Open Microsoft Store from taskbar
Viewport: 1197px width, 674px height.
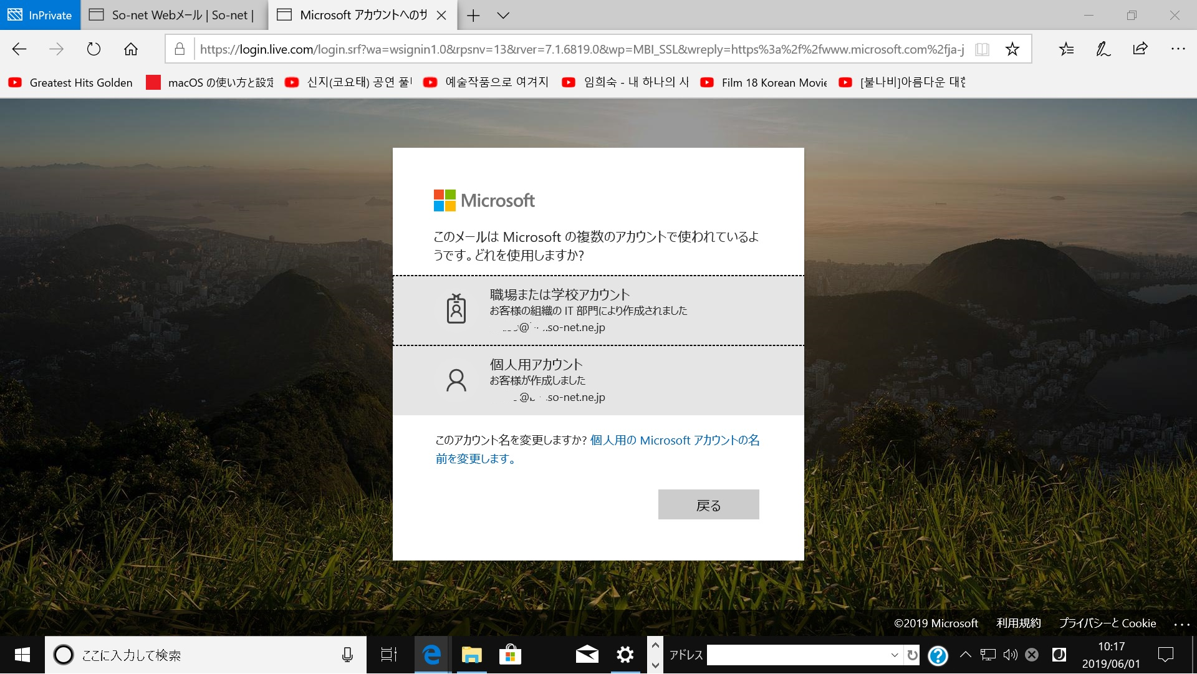tap(510, 655)
